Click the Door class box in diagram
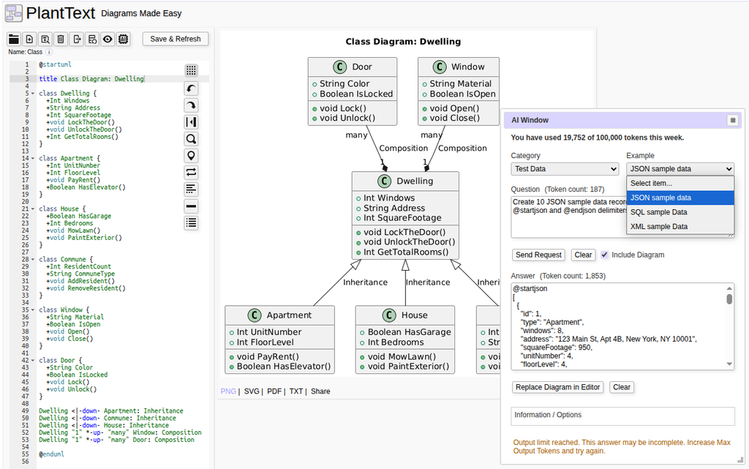Viewport: 749px width, 469px height. (x=353, y=91)
